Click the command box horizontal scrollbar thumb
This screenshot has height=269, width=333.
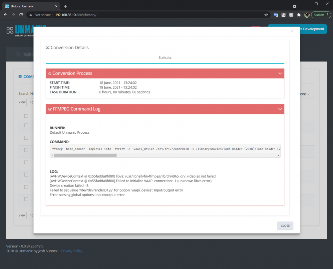pyautogui.click(x=85, y=155)
